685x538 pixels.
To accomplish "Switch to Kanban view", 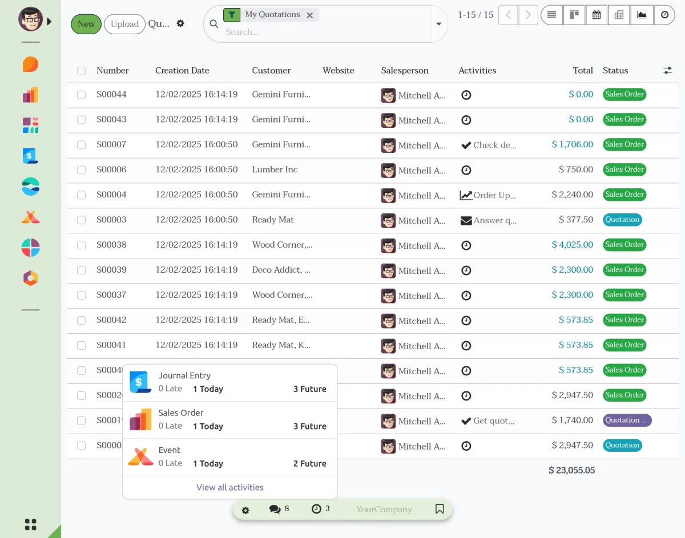I will [574, 15].
